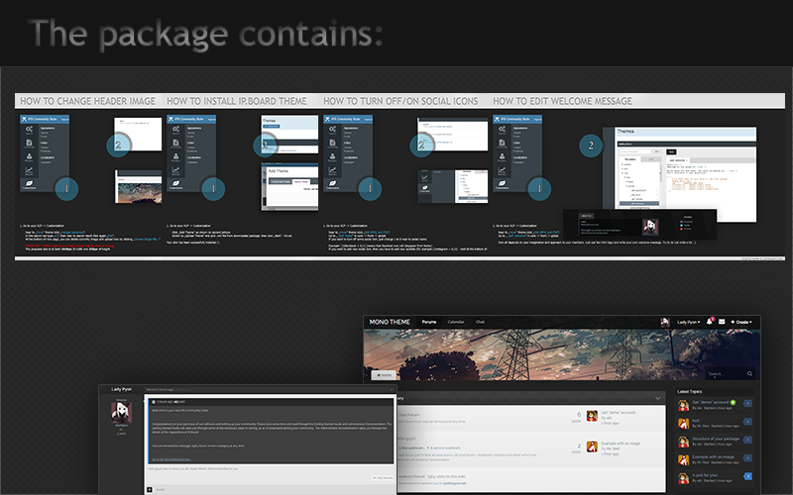Open 'Structure of your package' in Latest Topics

click(716, 439)
